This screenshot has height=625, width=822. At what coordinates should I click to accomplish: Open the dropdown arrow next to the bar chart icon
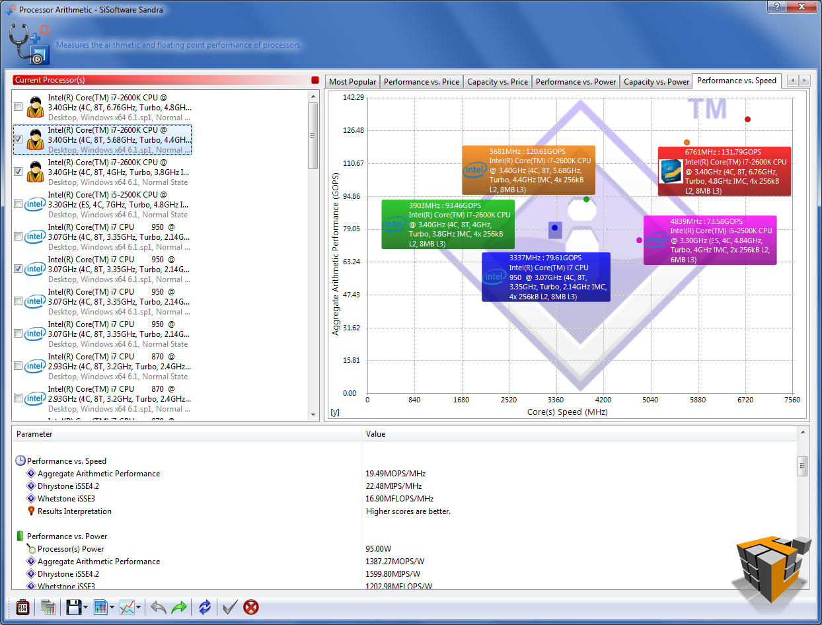112,607
